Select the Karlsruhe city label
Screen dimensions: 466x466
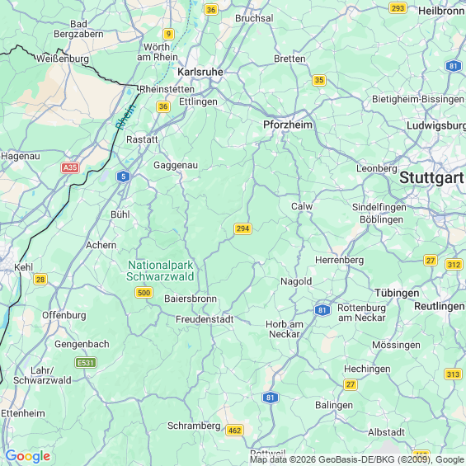click(200, 72)
